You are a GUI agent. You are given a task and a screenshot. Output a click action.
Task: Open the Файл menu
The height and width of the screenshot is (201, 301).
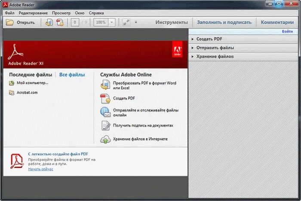(9, 13)
